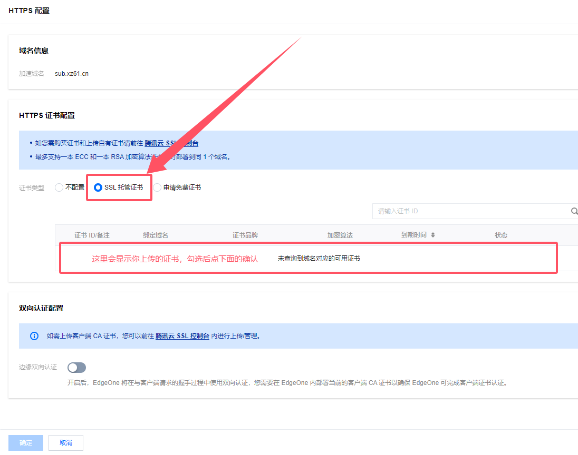Click the ECC and RSA certificate limit note

click(x=133, y=157)
